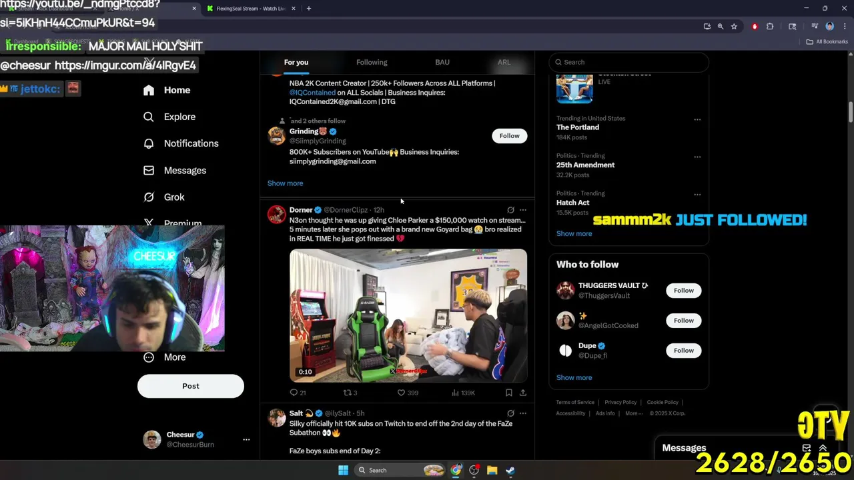Viewport: 854px width, 480px height.
Task: Open more options for The Portland trend
Action: pyautogui.click(x=697, y=120)
